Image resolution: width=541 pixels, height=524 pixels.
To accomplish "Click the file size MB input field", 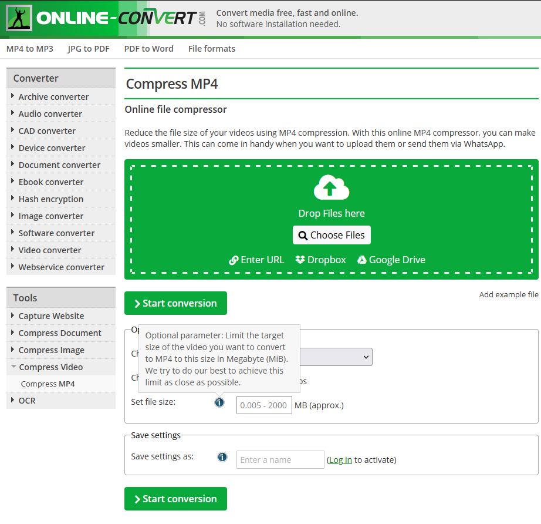I will [x=264, y=405].
